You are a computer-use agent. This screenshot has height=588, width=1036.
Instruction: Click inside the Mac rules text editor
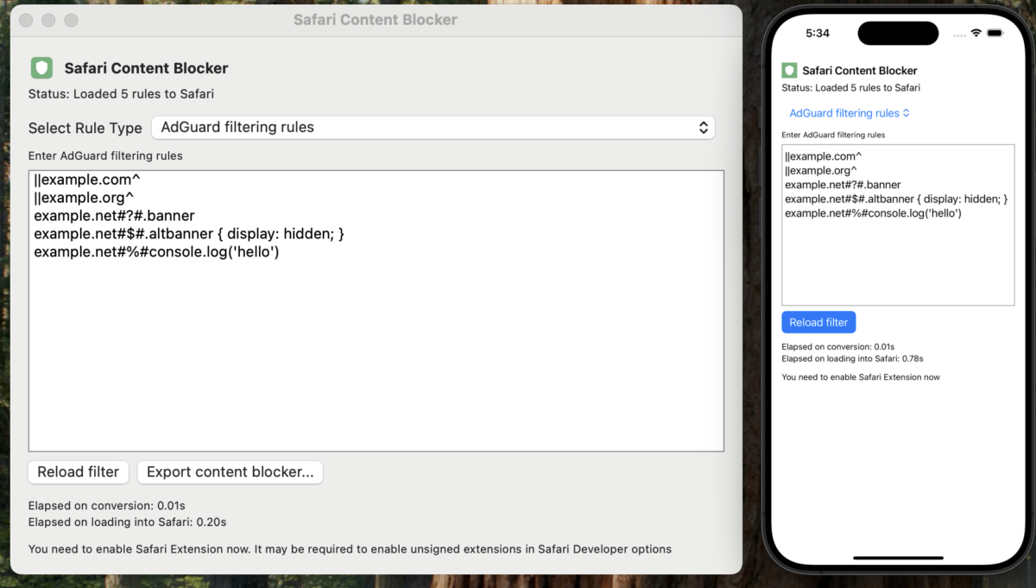click(x=376, y=310)
